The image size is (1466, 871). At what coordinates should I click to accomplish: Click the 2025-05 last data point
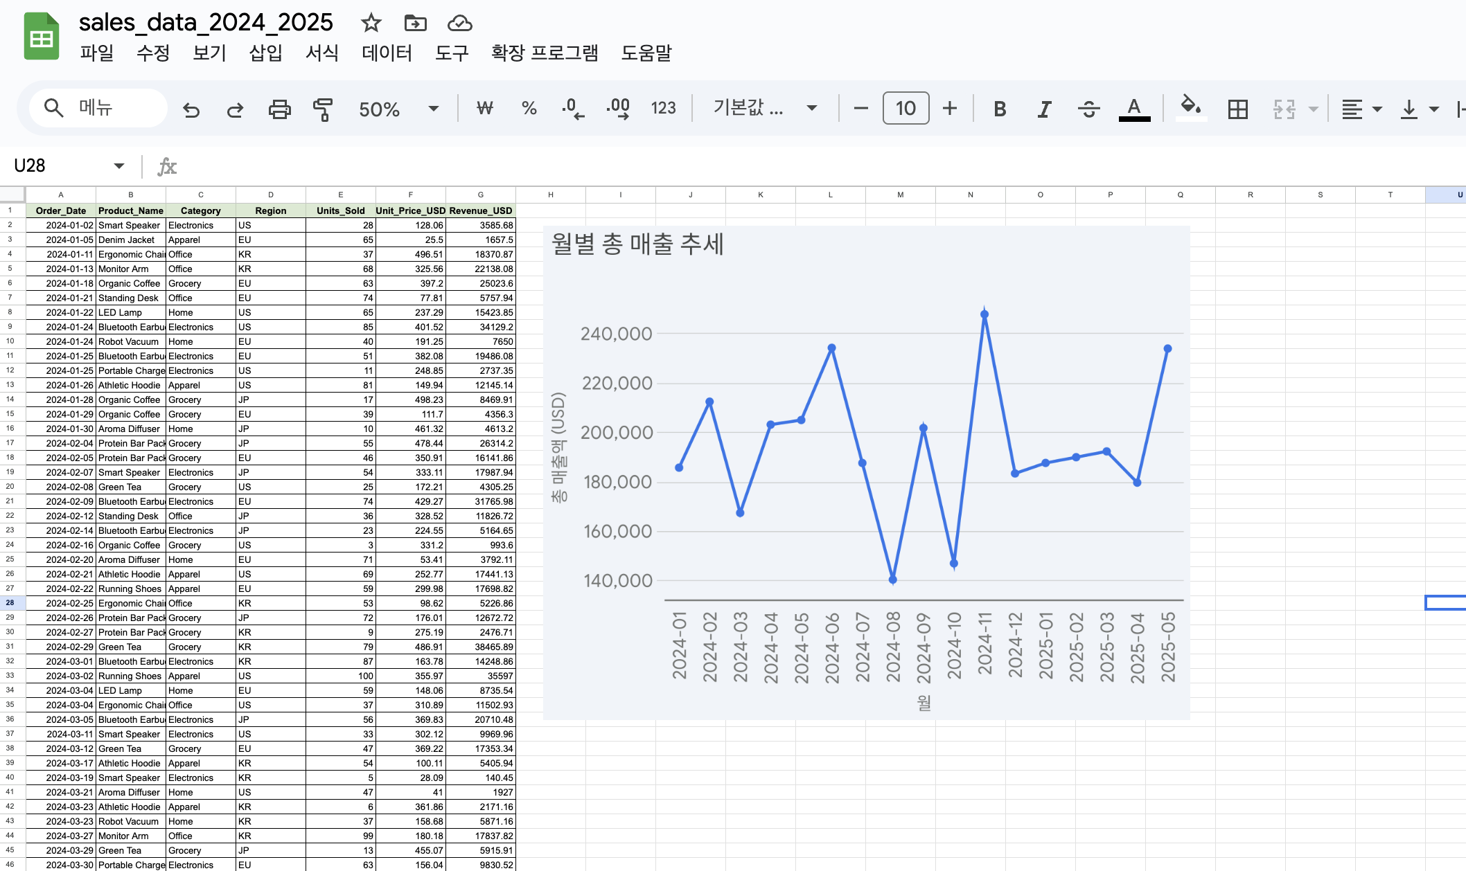(1167, 349)
